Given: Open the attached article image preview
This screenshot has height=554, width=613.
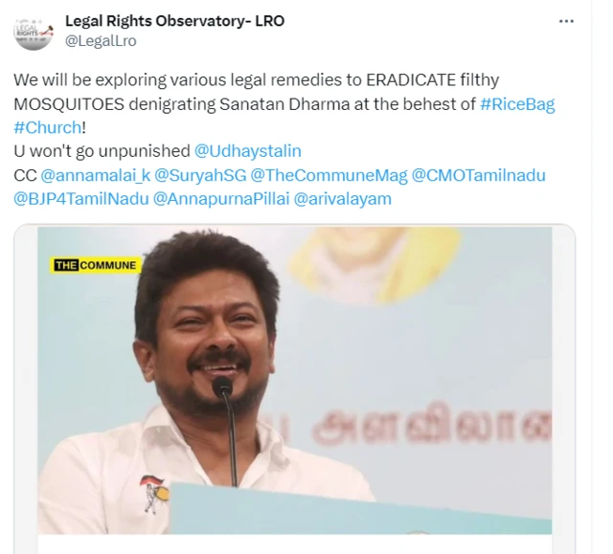Looking at the screenshot, I should click(295, 381).
